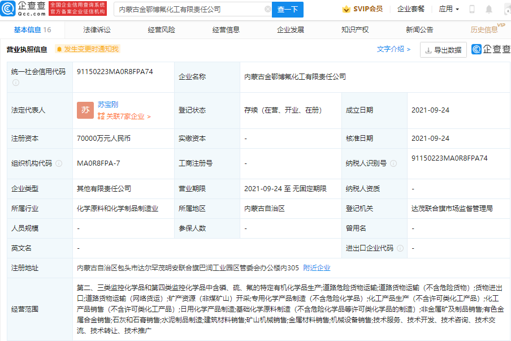
Task: Click 附近企业 link by address
Action: [317, 268]
